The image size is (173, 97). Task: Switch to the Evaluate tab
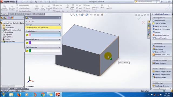click(x=19, y=14)
